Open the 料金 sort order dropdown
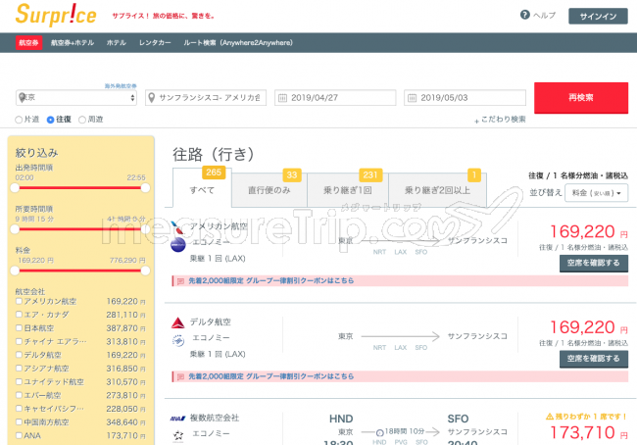The height and width of the screenshot is (445, 637). [596, 193]
